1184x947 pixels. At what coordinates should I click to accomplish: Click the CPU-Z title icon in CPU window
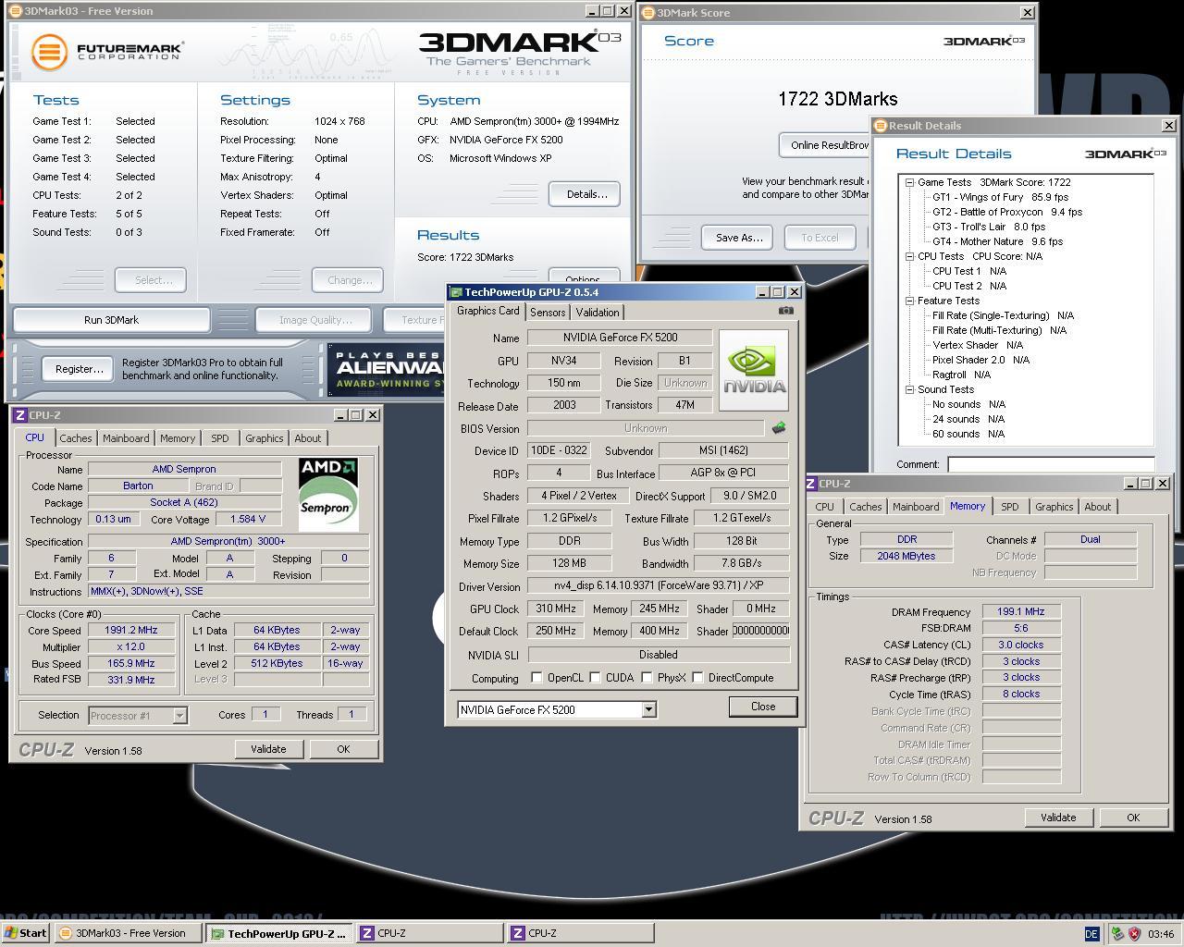pyautogui.click(x=20, y=415)
